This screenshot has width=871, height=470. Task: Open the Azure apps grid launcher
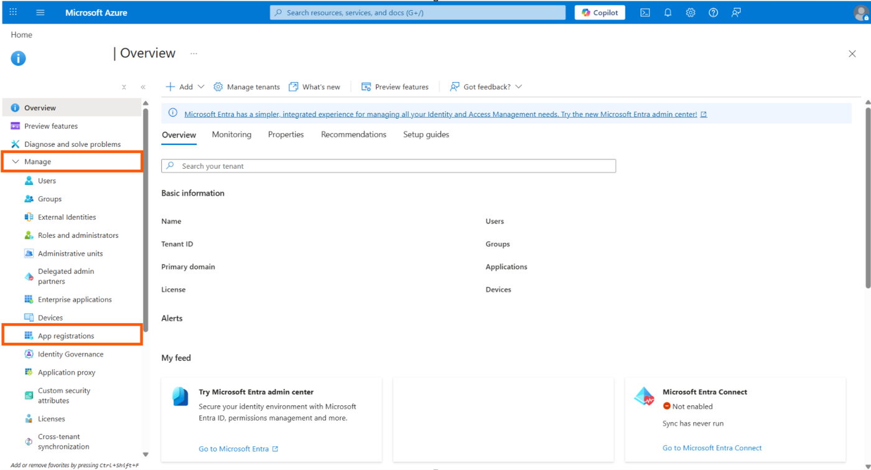pos(13,12)
